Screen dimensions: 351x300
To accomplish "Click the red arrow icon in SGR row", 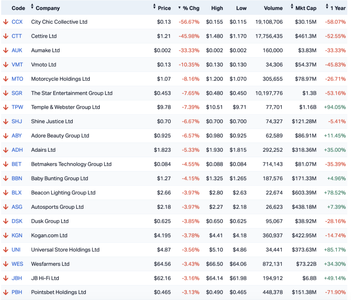I will point(5,93).
